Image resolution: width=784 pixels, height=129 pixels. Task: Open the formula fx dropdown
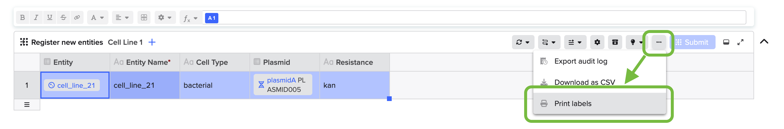coord(191,18)
